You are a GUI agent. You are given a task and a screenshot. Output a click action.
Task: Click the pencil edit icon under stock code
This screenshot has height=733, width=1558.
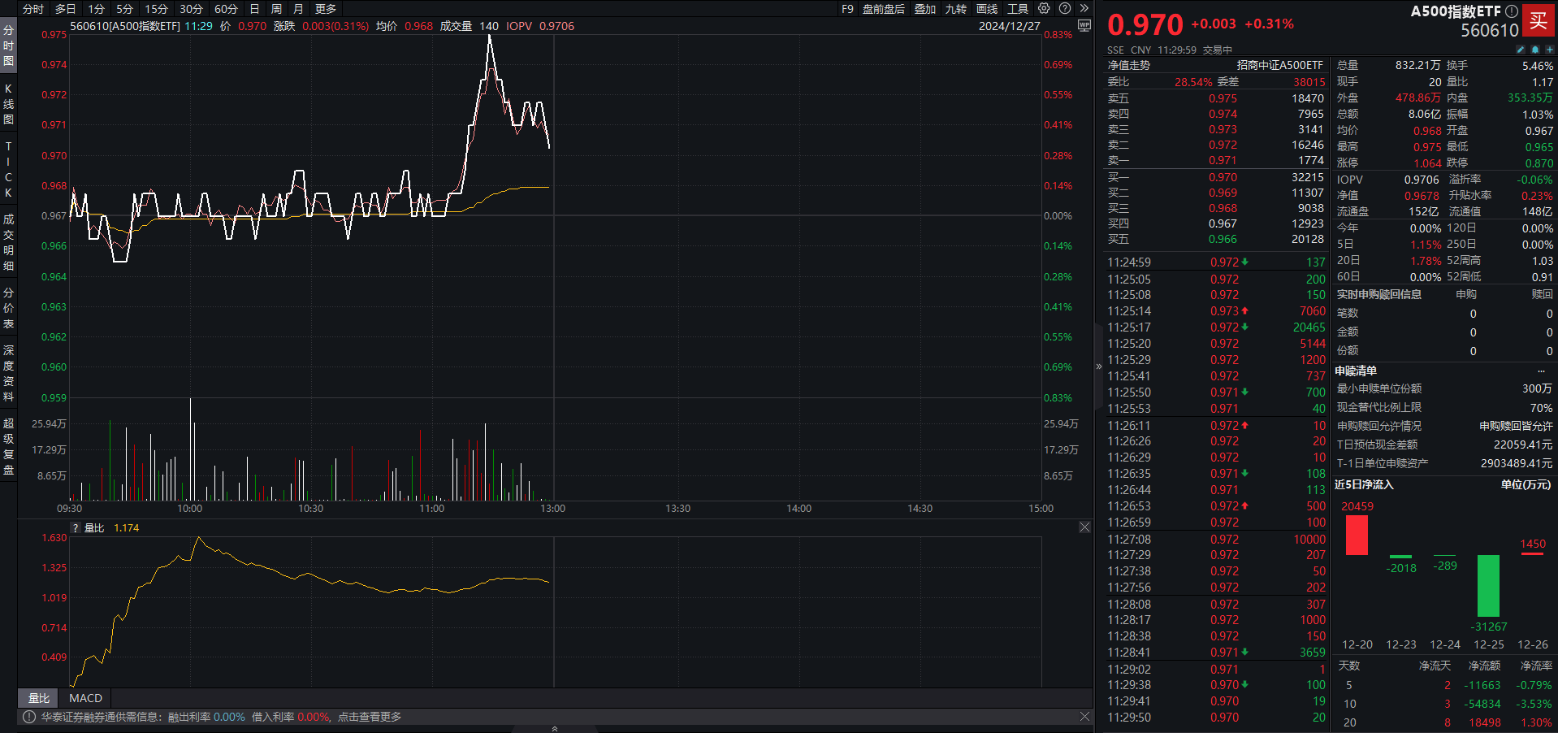tap(1521, 50)
